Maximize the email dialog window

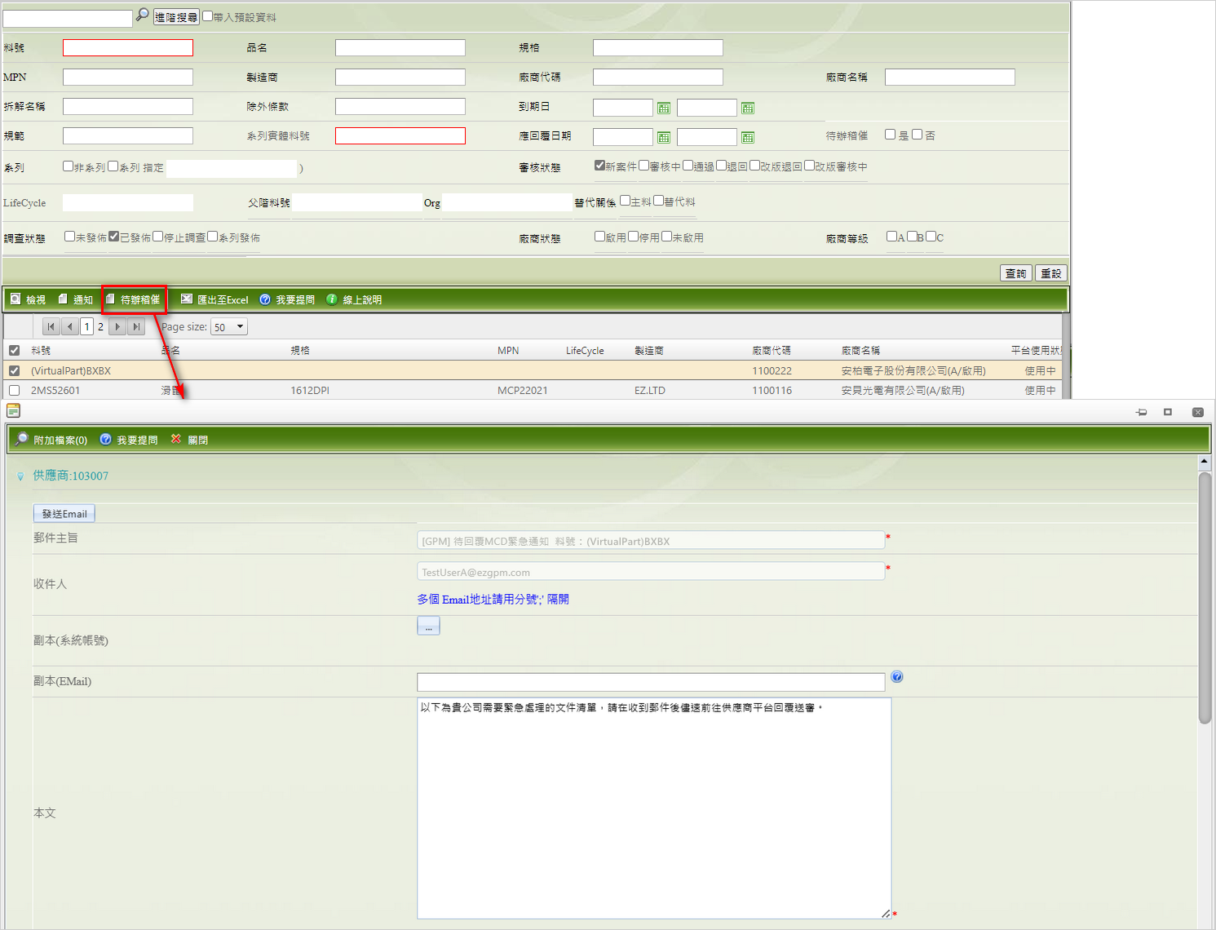click(x=1168, y=412)
